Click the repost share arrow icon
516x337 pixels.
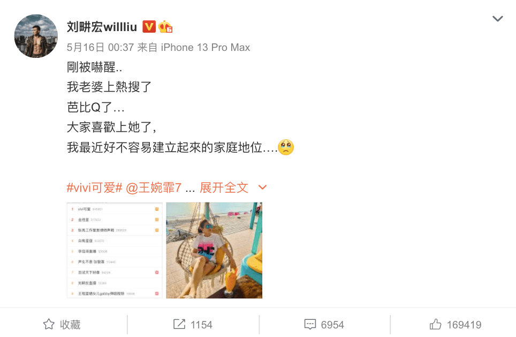[x=179, y=324]
